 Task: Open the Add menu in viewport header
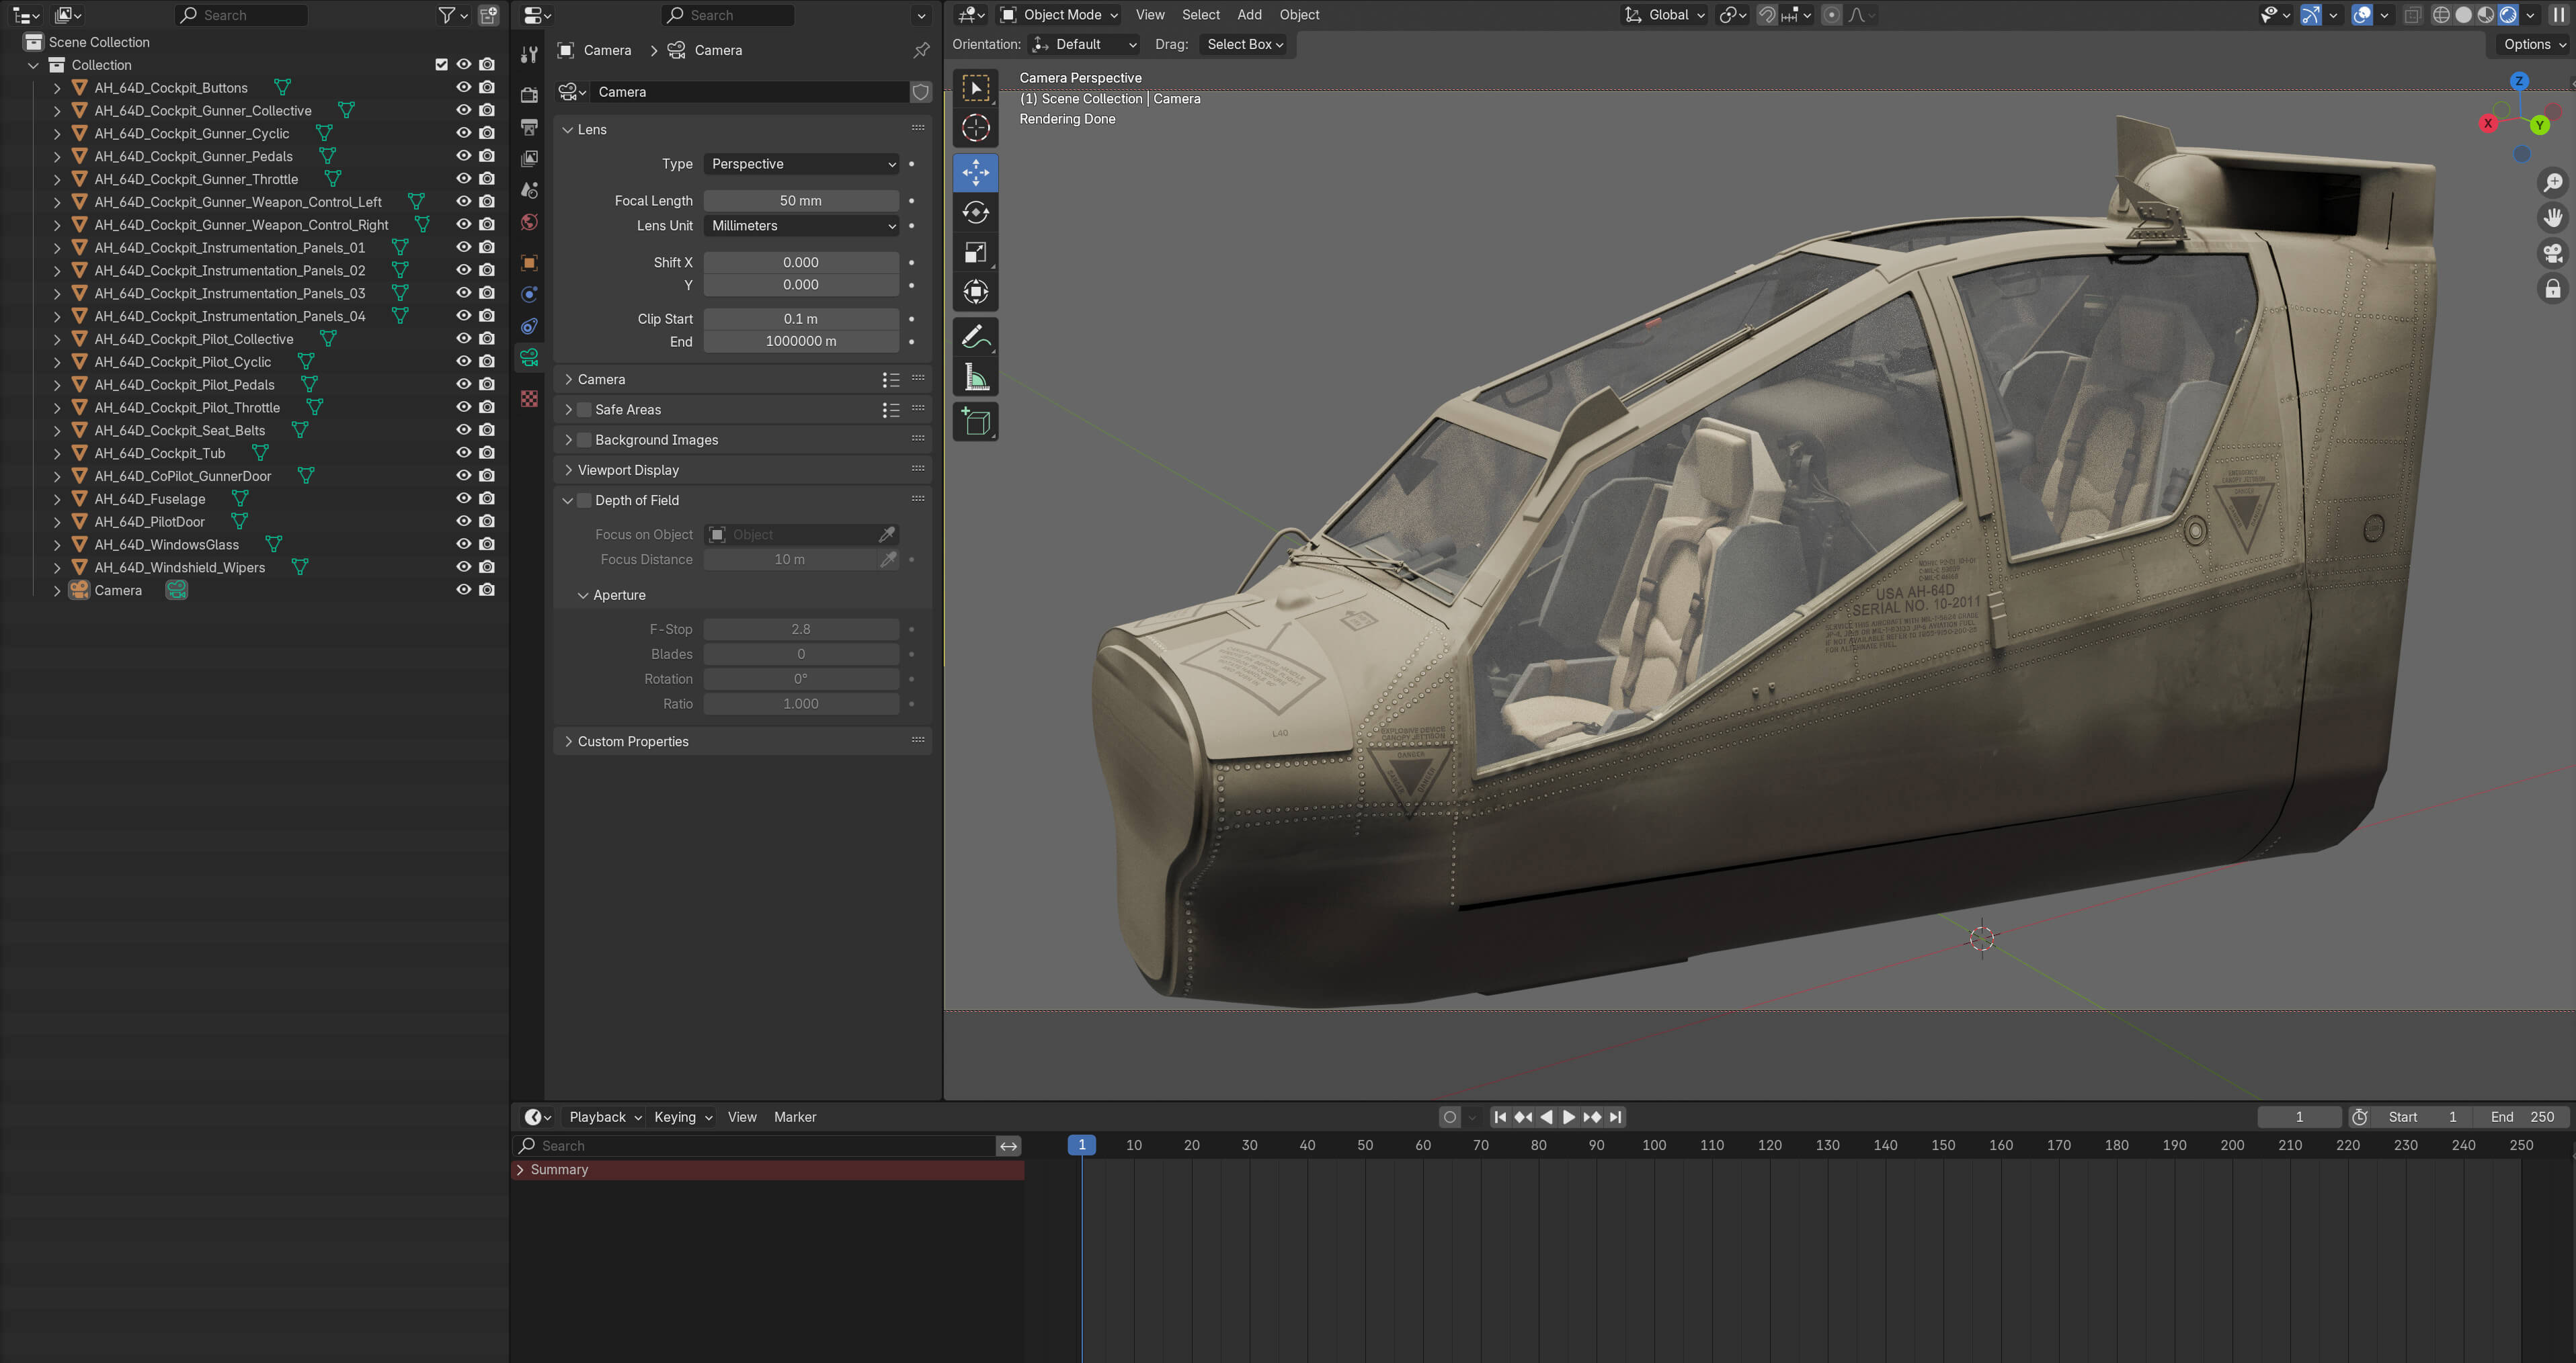(1249, 15)
